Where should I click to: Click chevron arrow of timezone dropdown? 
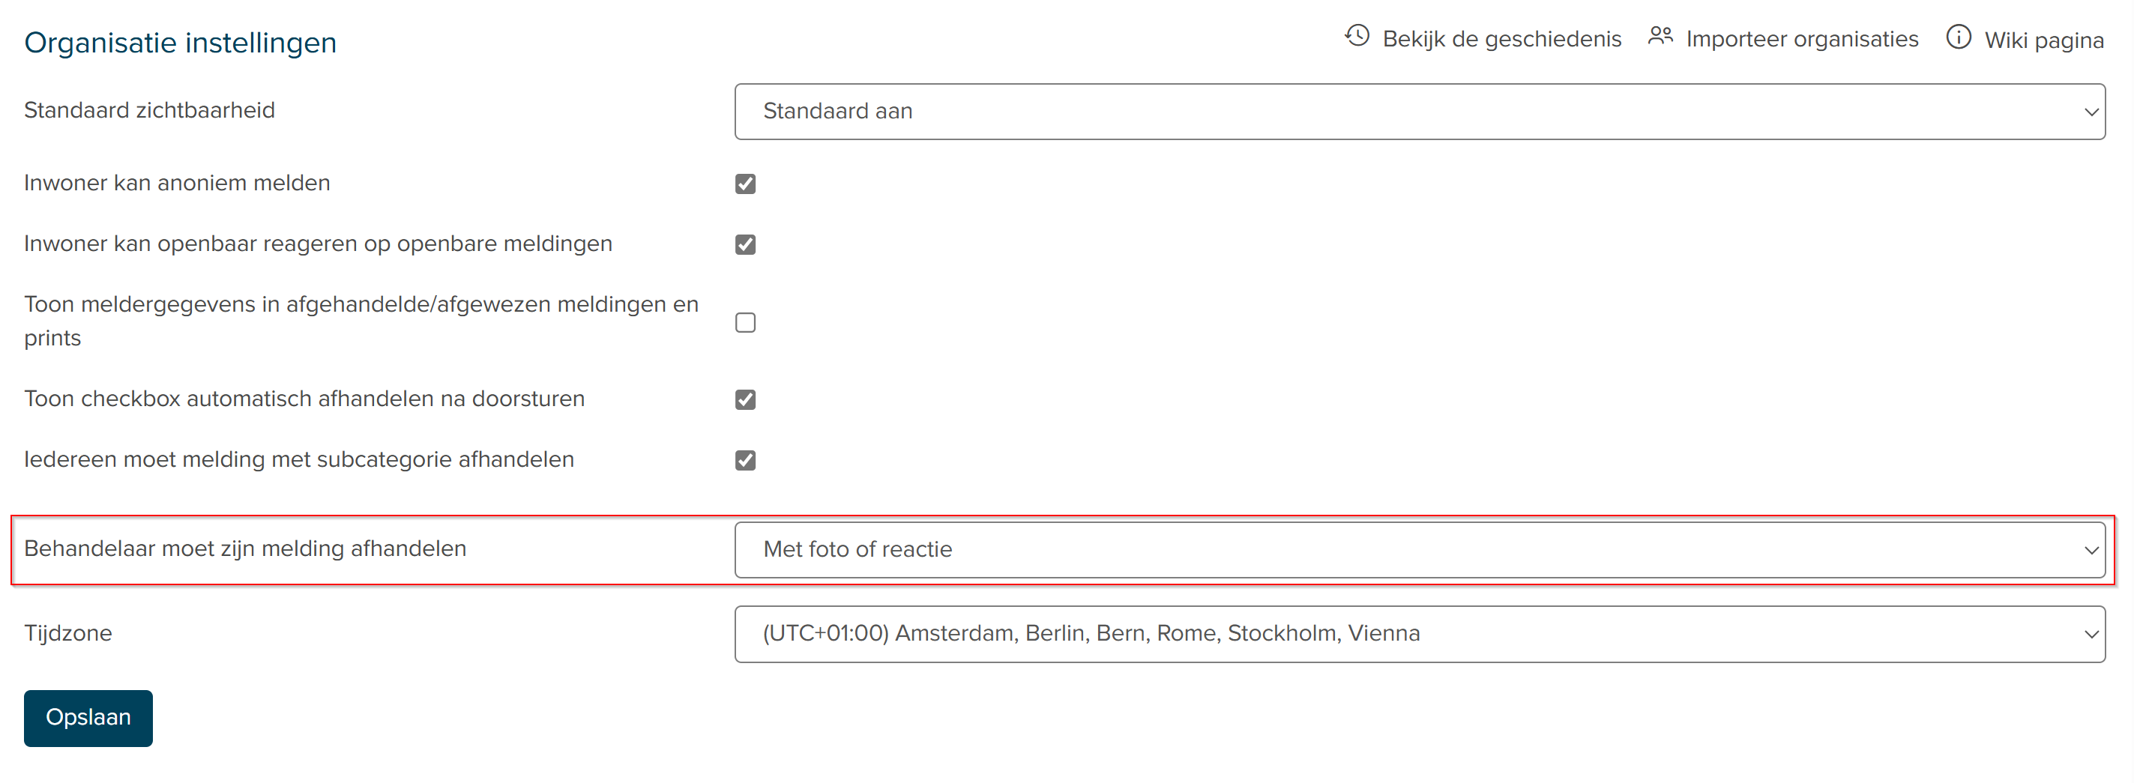coord(2089,635)
